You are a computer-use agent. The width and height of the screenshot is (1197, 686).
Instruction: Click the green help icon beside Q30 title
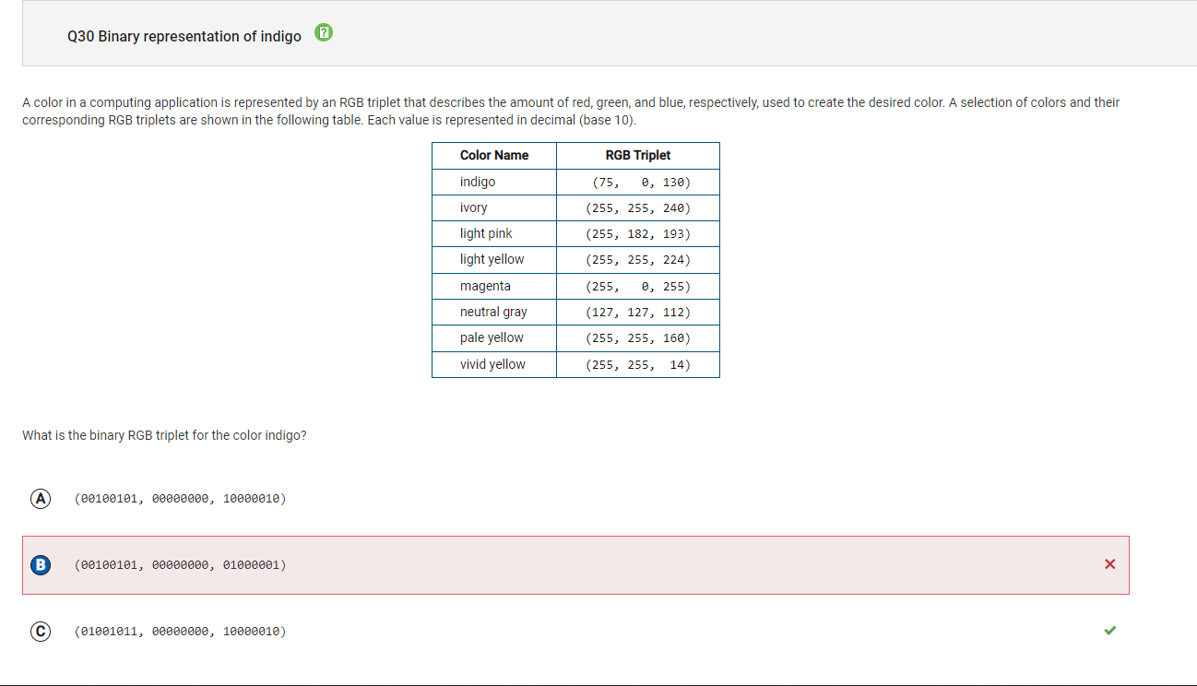pos(324,34)
